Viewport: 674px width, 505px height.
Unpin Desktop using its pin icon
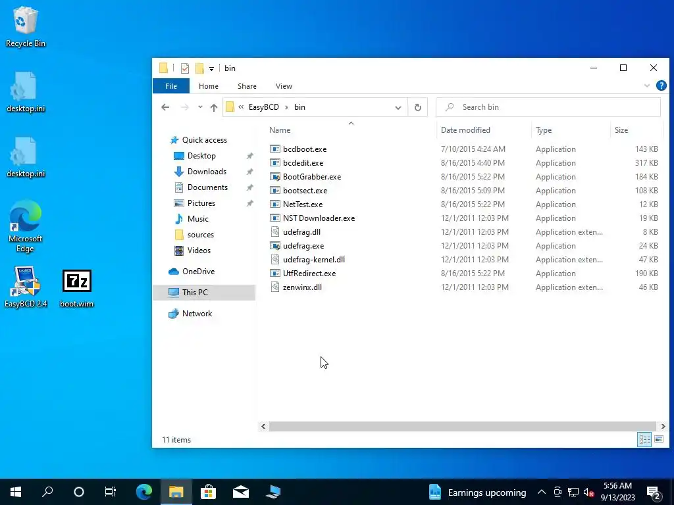(249, 156)
